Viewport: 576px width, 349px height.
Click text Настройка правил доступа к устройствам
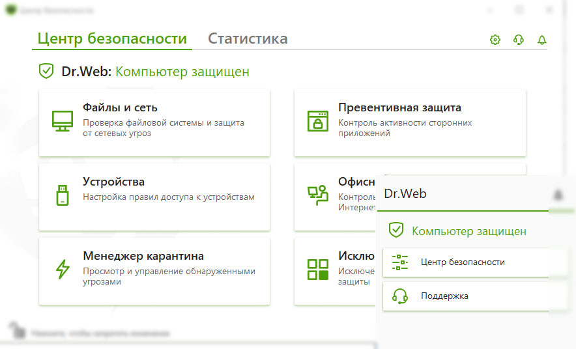tap(169, 197)
